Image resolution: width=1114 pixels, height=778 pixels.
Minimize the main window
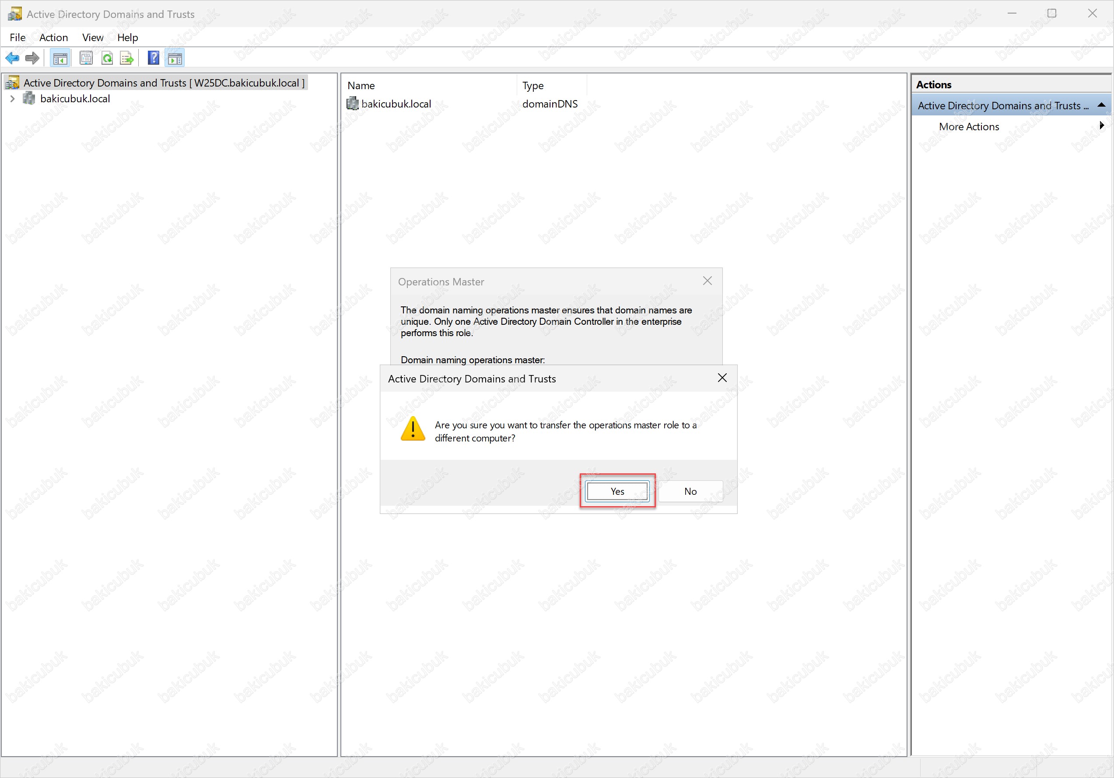(1012, 14)
